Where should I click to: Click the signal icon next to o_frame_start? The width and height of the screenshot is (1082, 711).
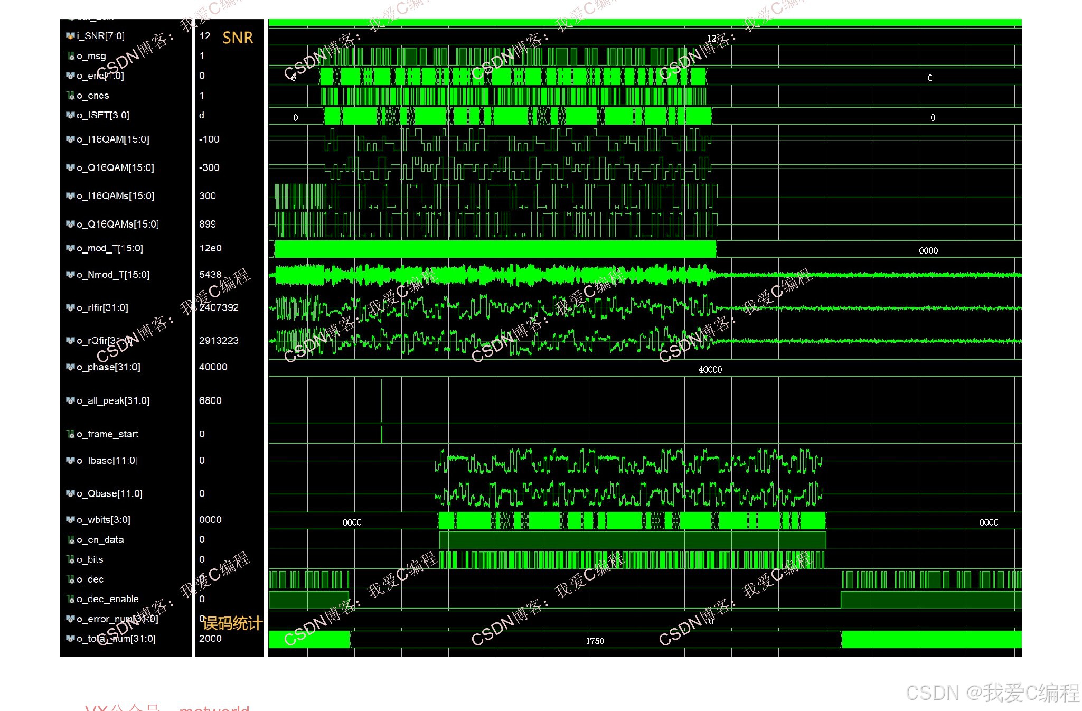tap(70, 434)
